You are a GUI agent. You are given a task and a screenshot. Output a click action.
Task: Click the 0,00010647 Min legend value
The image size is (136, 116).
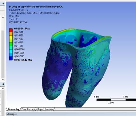tap(23, 60)
